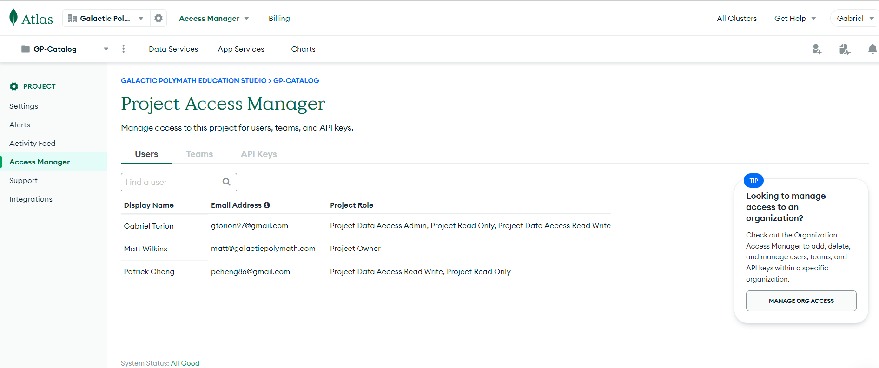Click Galactic Polymath Education Studio breadcrumb

[194, 80]
